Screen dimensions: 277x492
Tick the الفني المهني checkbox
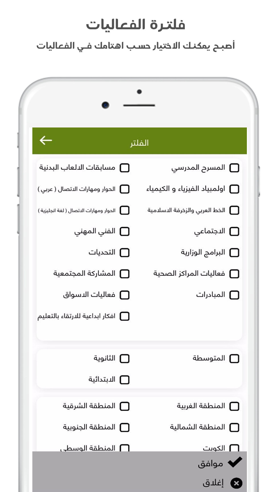click(x=125, y=231)
